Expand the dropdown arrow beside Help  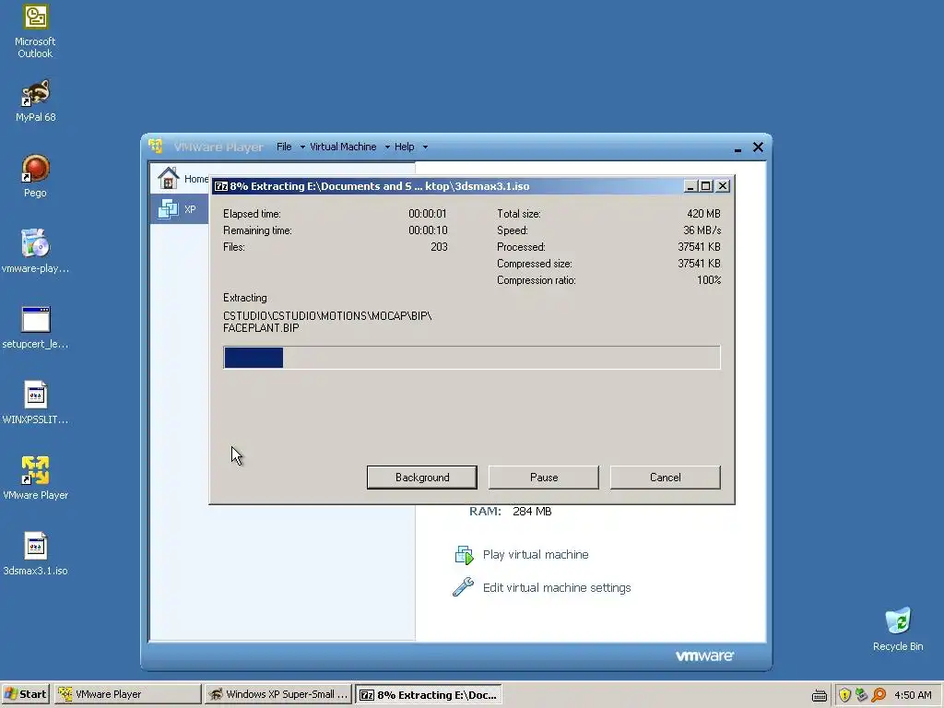click(x=425, y=147)
